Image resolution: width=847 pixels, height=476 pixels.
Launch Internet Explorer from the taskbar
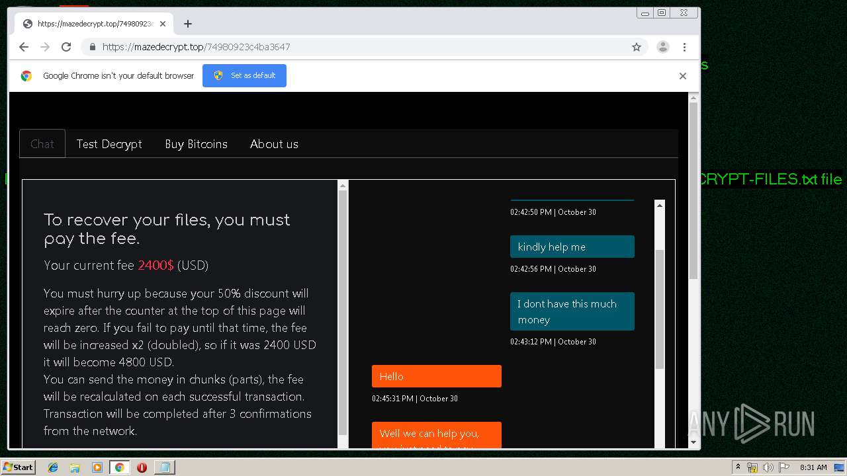[53, 467]
